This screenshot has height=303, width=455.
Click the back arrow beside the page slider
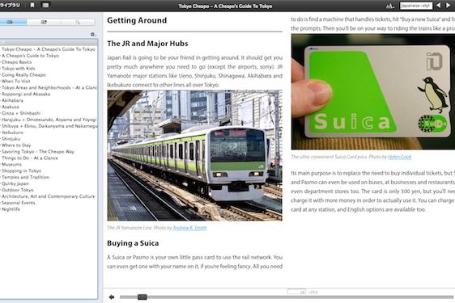point(112,297)
